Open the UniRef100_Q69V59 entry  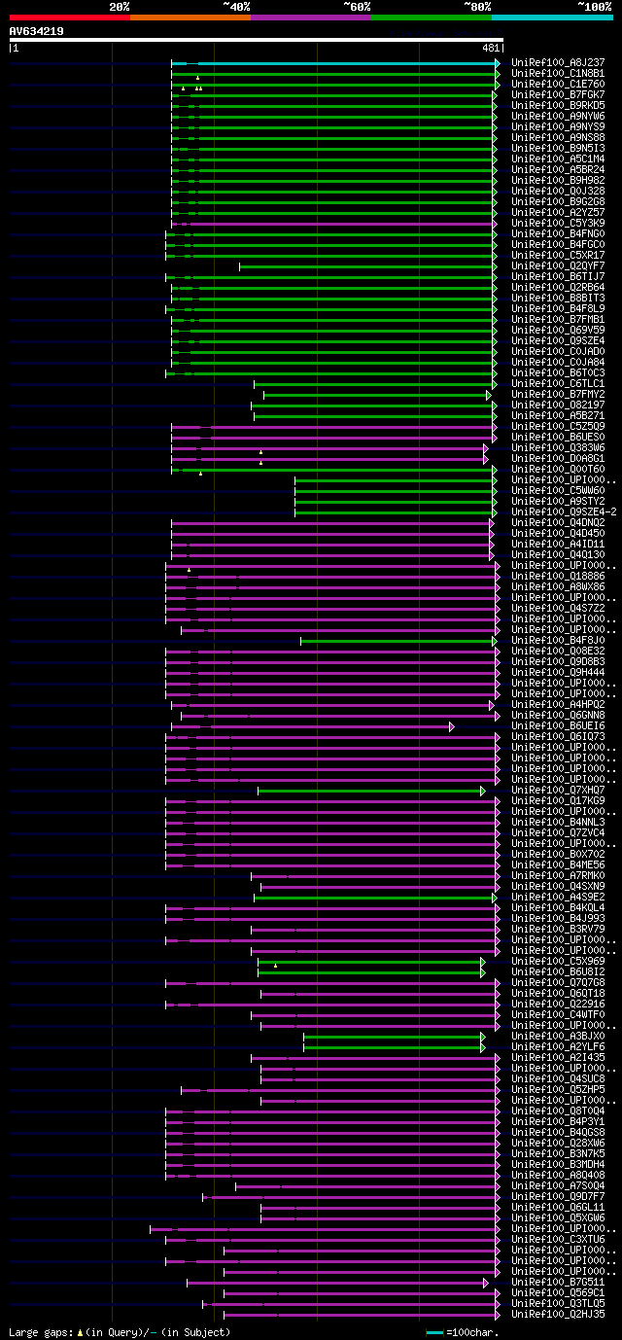(x=558, y=330)
